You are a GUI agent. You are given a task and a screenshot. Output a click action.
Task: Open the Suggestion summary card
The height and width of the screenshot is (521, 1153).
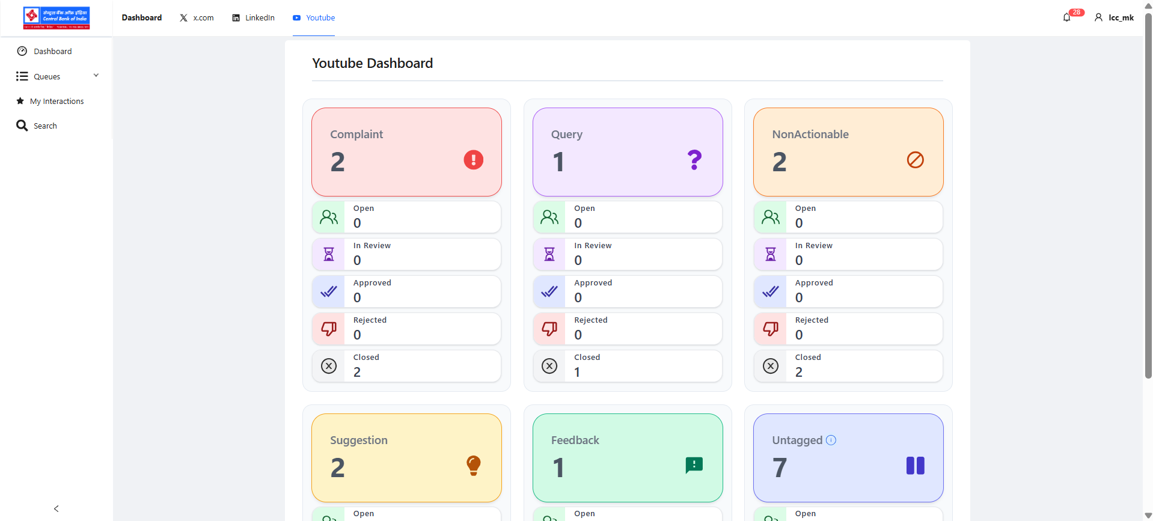(x=406, y=458)
